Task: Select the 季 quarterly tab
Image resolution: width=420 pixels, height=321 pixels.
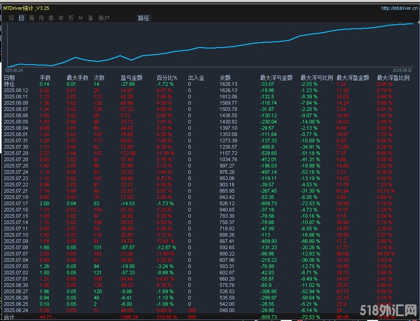Action: click(x=51, y=18)
